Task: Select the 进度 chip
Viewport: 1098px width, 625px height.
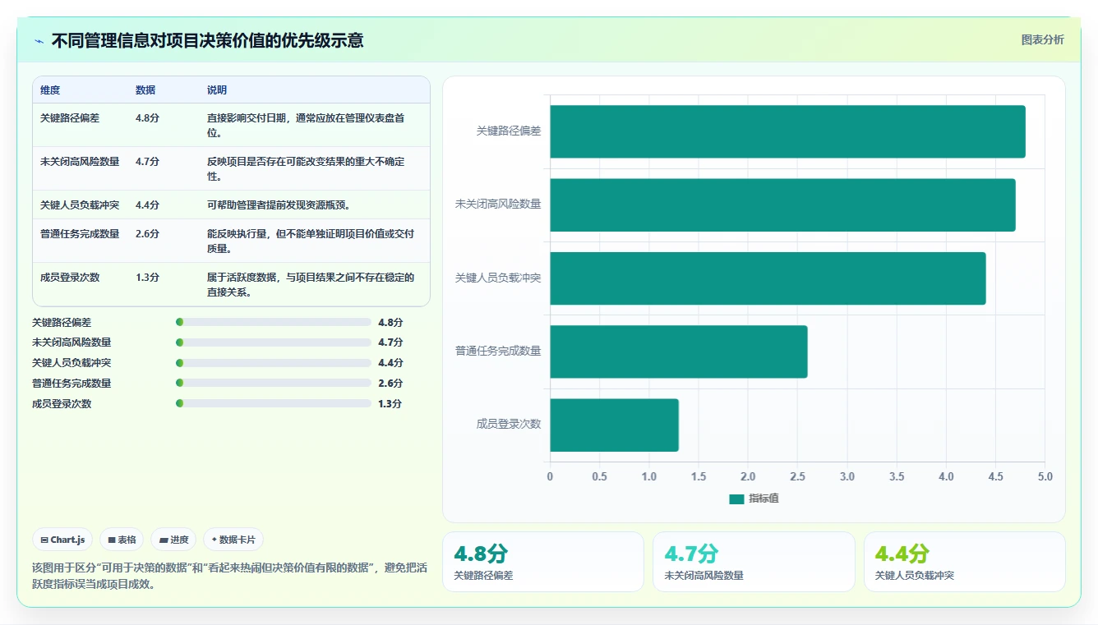Action: coord(173,540)
